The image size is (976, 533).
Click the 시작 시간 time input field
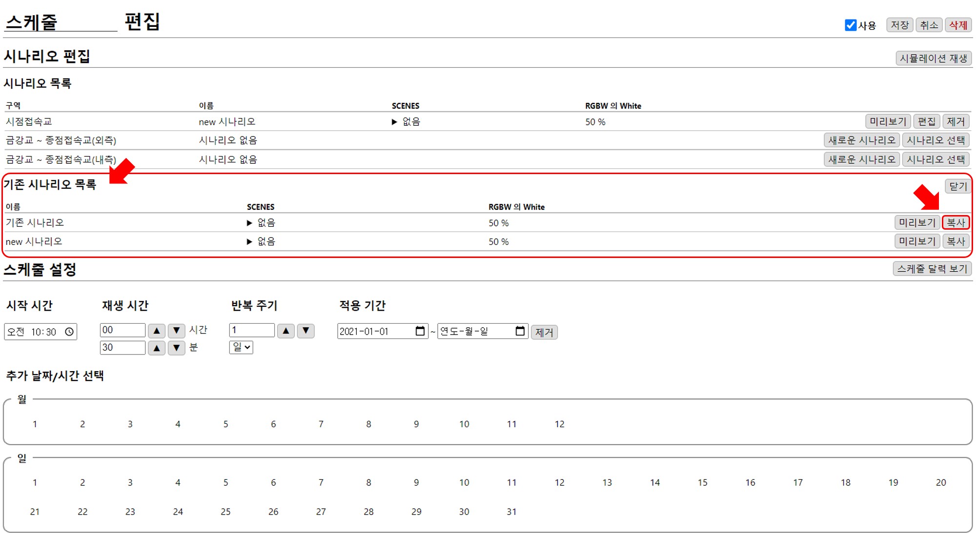pos(41,332)
